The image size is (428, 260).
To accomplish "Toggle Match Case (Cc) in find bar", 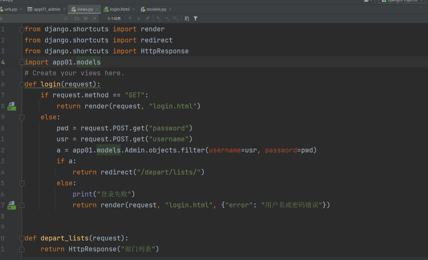I will (x=77, y=18).
